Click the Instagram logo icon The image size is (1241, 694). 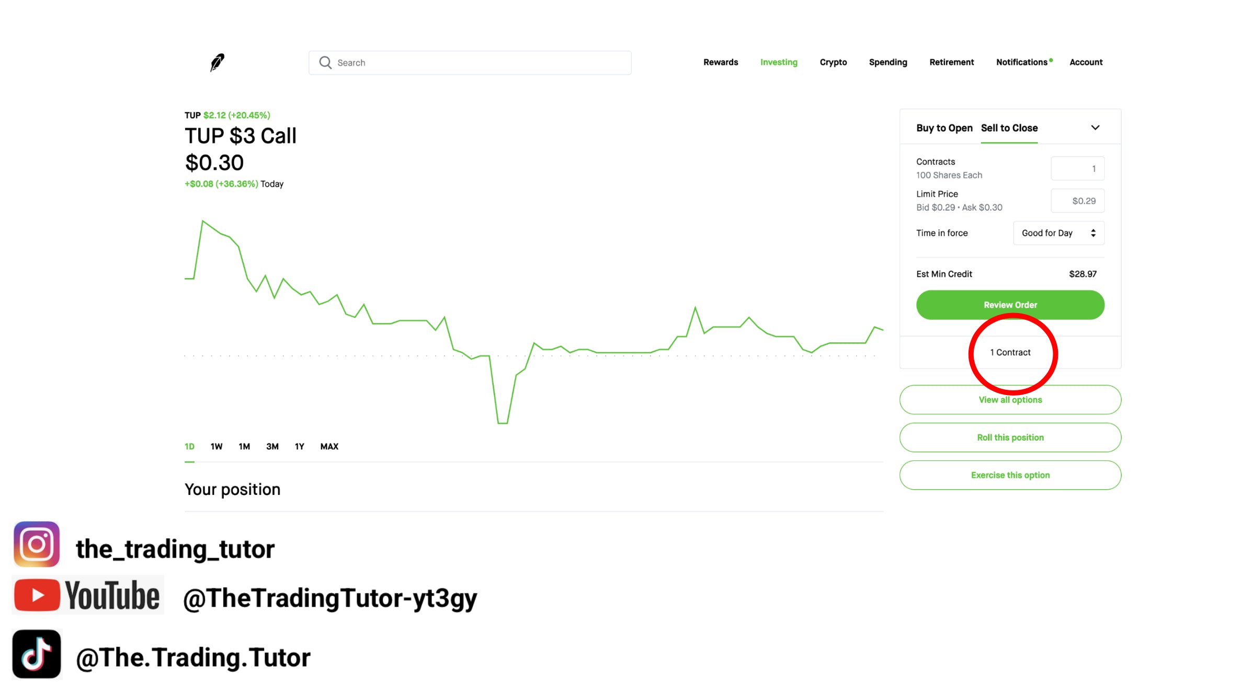pos(37,544)
